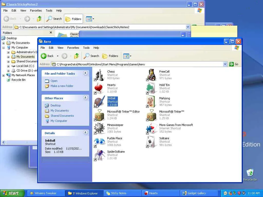
Task: Open Back history dropdown arrow in Aero
Action: [x=58, y=56]
